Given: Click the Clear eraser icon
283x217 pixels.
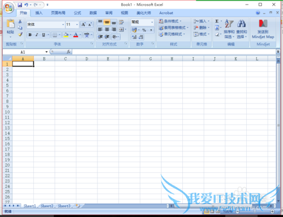Looking at the screenshot, I should (217, 34).
